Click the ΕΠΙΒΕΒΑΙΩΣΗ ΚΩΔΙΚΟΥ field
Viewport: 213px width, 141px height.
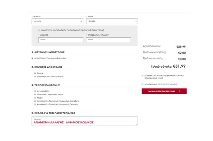pos(108,40)
